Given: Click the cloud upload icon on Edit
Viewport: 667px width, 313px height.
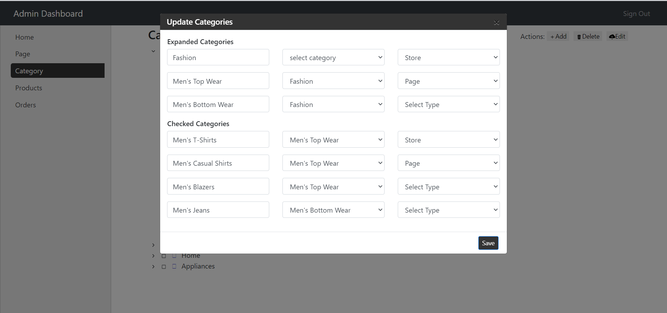Looking at the screenshot, I should 612,36.
